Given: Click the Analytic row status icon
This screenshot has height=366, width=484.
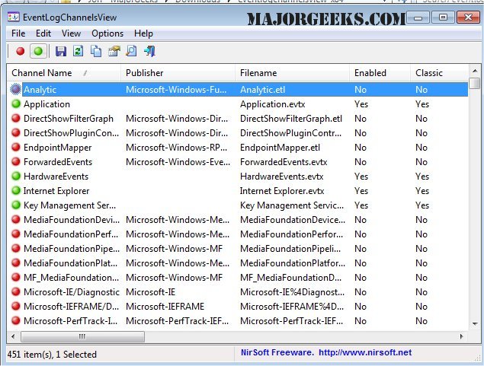Looking at the screenshot, I should pos(15,89).
